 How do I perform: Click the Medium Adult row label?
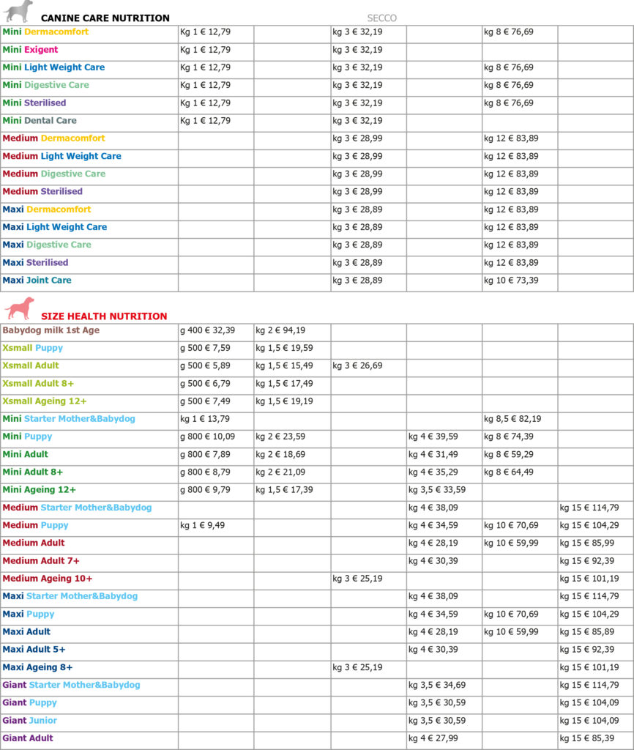[34, 543]
